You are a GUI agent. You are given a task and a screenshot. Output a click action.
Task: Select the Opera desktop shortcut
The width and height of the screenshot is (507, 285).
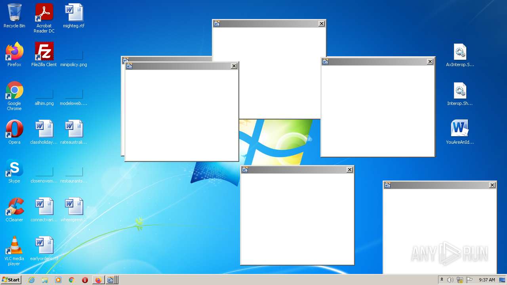click(14, 132)
